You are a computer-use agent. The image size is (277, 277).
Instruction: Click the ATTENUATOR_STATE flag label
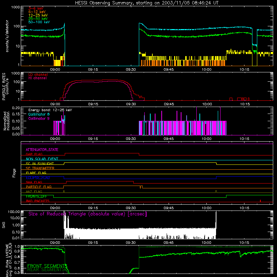tap(42, 150)
